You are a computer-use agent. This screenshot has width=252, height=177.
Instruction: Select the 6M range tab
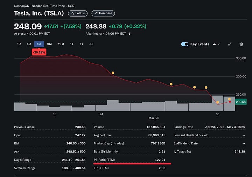click(x=49, y=44)
